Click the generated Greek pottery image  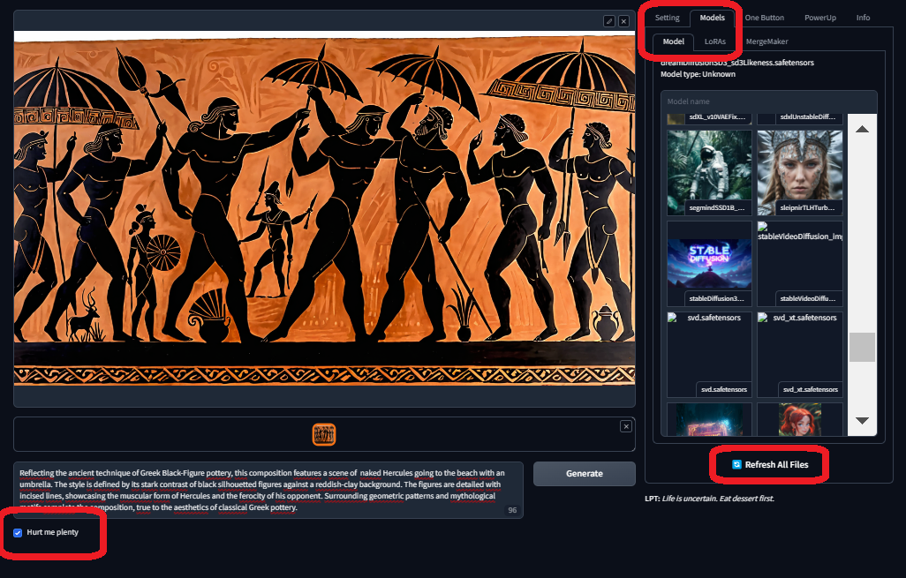pyautogui.click(x=324, y=208)
